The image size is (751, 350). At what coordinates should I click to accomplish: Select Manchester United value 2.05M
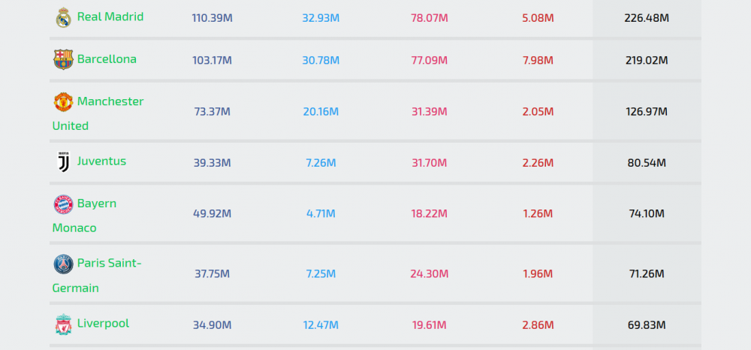(x=538, y=112)
